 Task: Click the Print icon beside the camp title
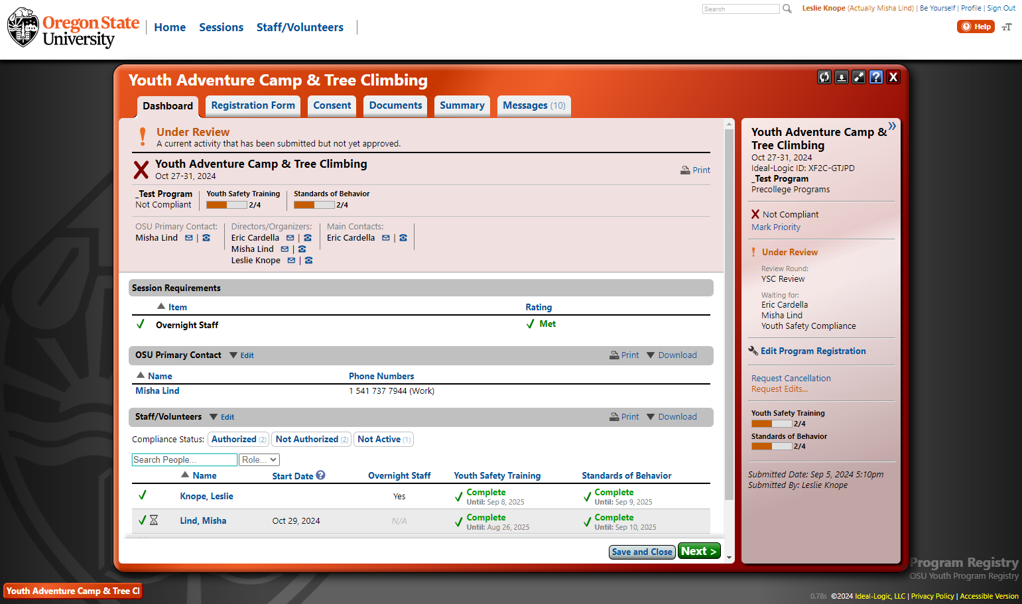pos(695,170)
